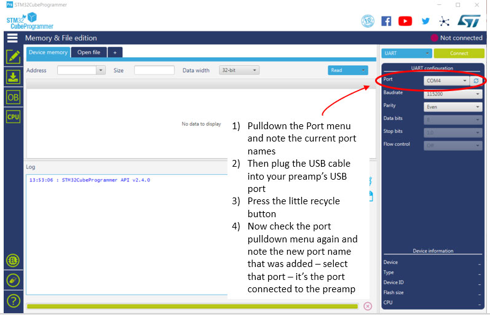Expand the Port COM4 dropdown

446,81
